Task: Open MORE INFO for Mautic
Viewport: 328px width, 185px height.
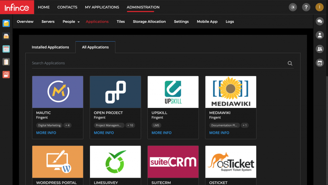Action: tap(46, 133)
